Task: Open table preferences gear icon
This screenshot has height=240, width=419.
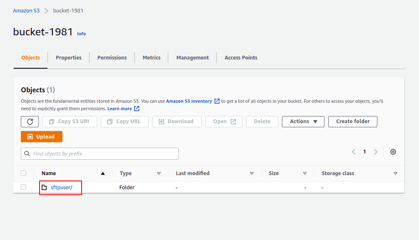Action: tap(393, 152)
